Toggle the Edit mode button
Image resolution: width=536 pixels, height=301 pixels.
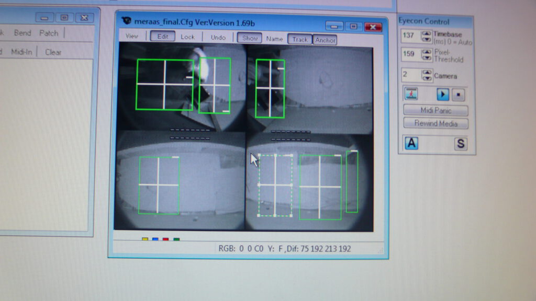click(162, 36)
